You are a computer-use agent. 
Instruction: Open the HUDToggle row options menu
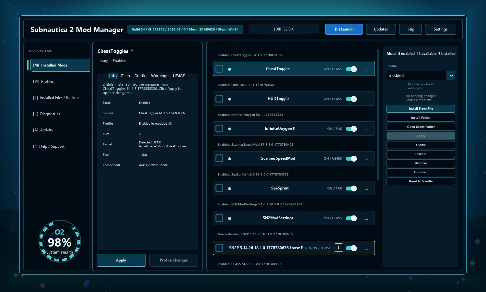(366, 99)
